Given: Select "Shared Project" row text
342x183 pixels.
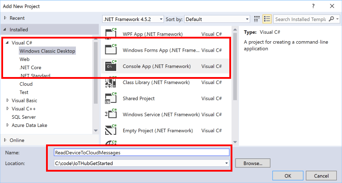Looking at the screenshot, I should pos(139,99).
